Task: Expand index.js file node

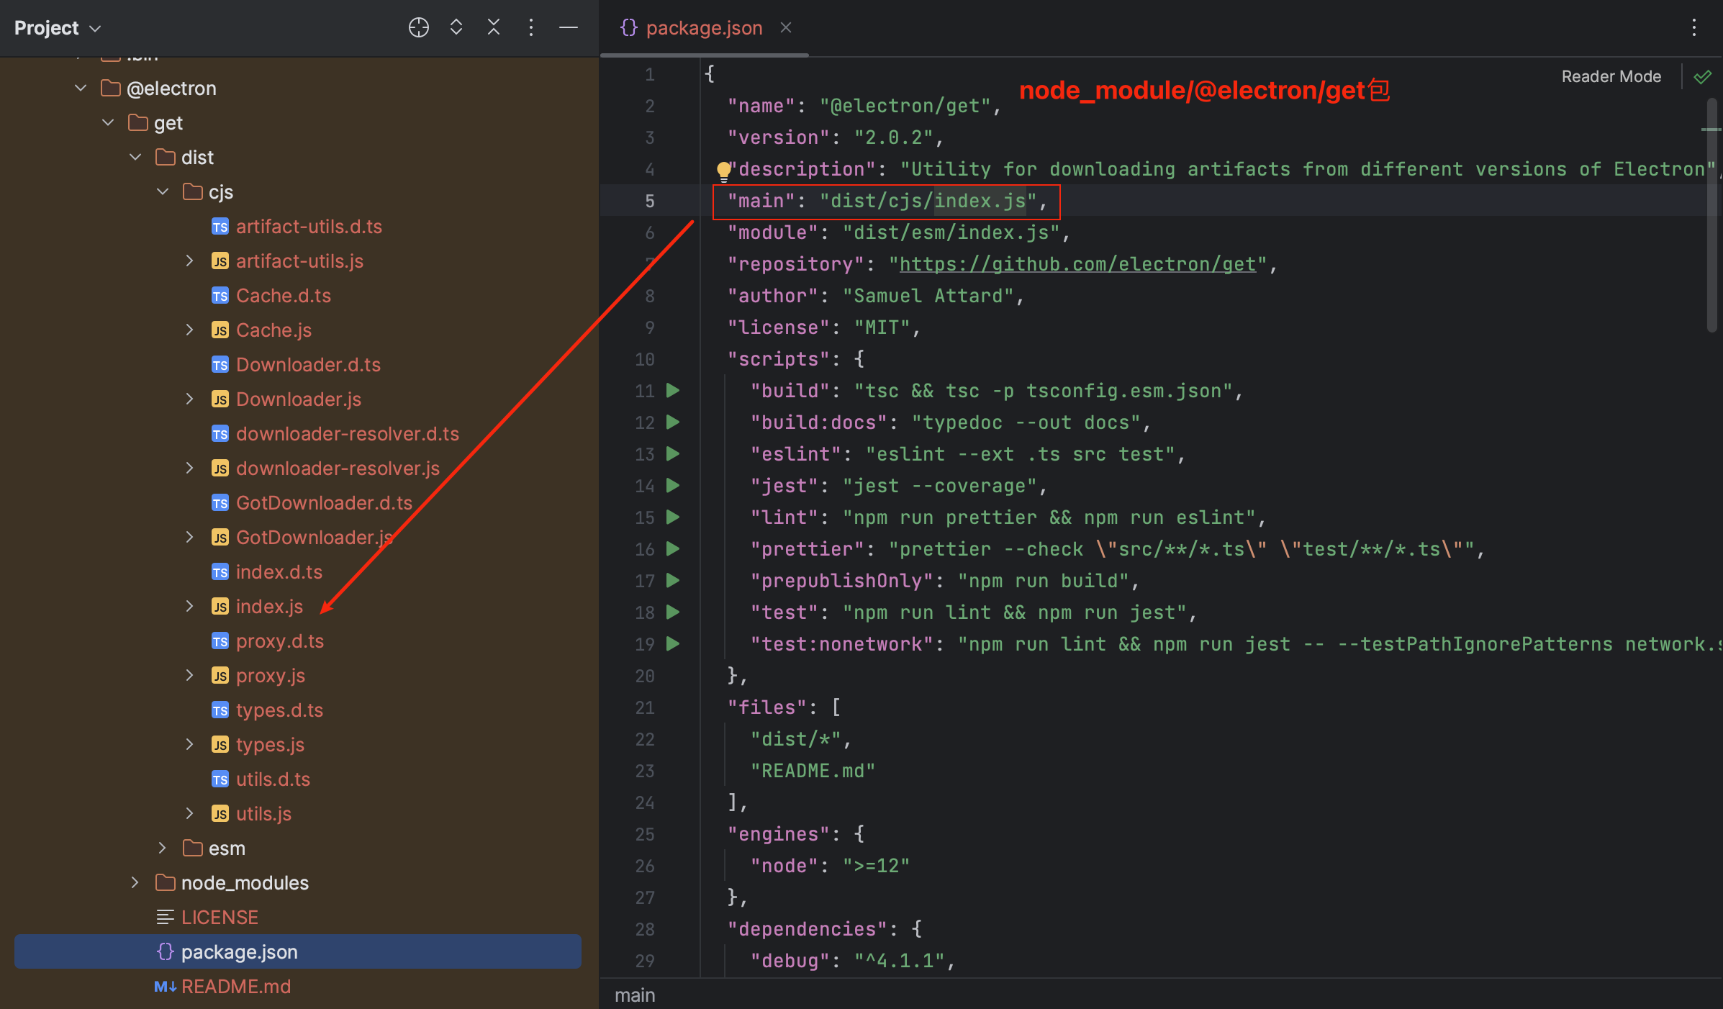Action: coord(190,606)
